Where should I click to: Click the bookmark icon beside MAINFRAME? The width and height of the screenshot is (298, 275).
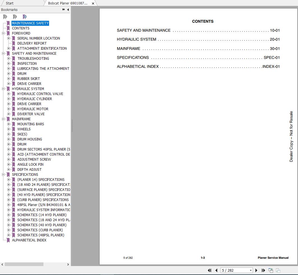click(8, 119)
